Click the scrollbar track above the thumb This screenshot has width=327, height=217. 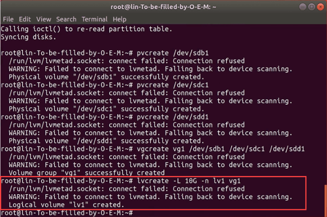coord(325,104)
